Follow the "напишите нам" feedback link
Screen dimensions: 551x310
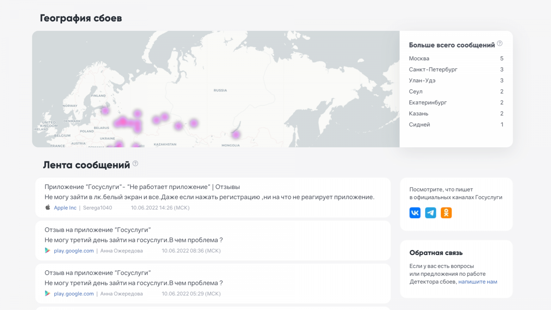[x=478, y=282]
